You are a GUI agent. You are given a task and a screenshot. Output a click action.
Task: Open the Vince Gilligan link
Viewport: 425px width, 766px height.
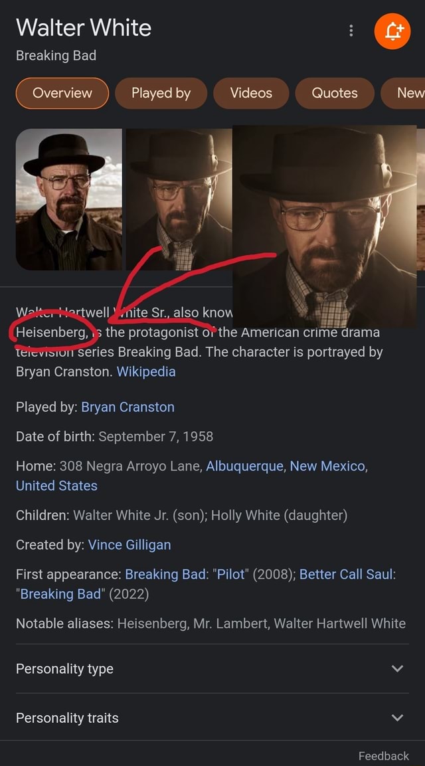tap(129, 545)
